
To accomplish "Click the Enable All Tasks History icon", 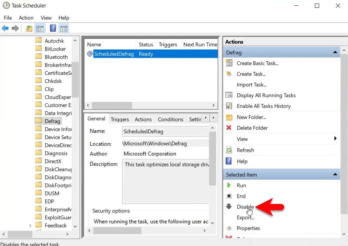I will click(x=229, y=106).
